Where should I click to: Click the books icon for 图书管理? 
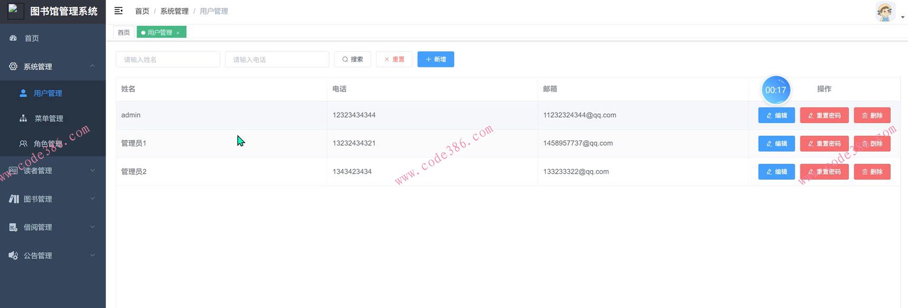pos(14,199)
